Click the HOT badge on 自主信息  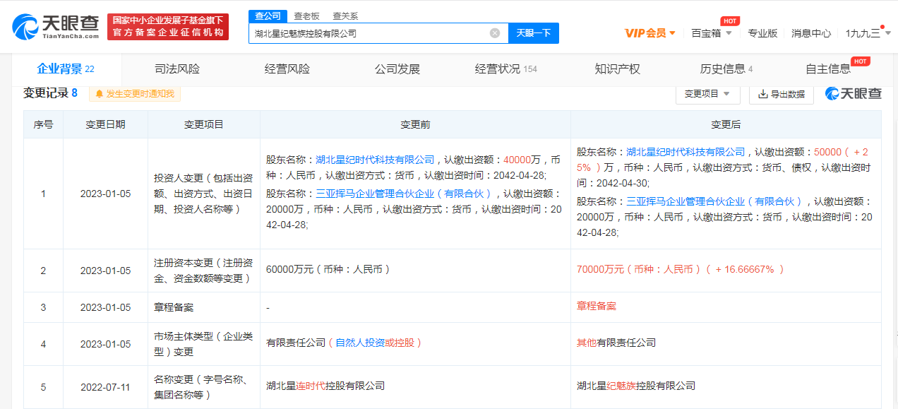point(860,61)
